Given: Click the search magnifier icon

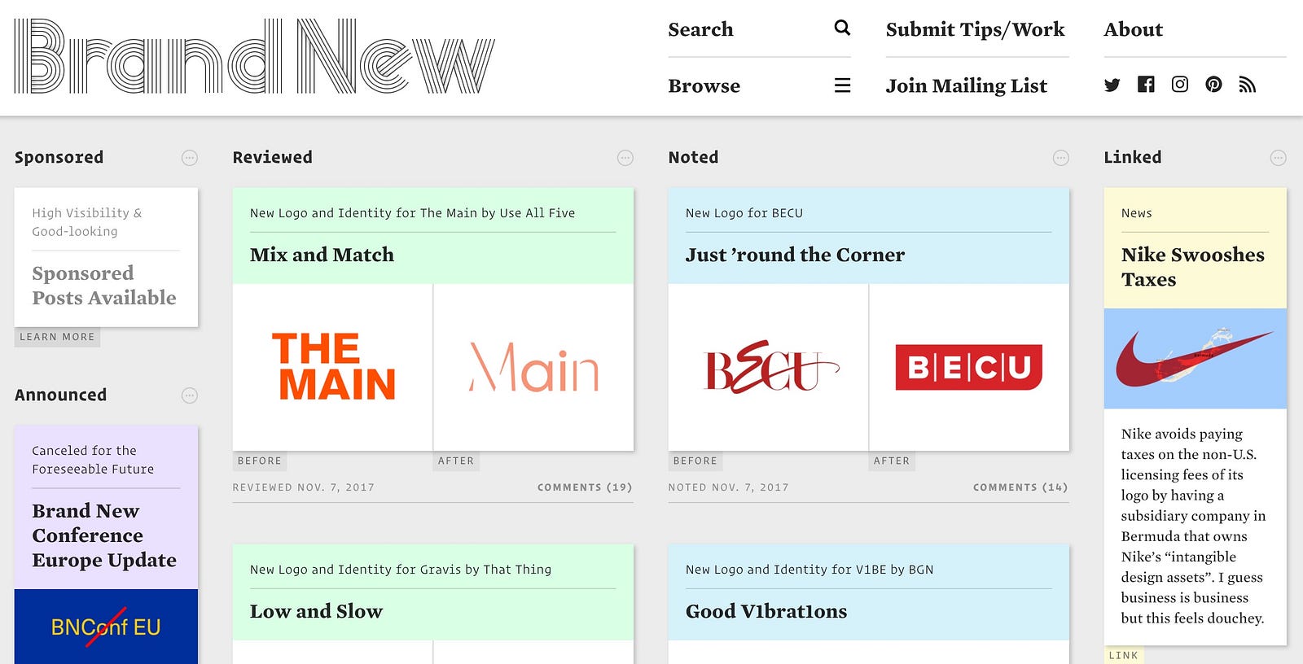Looking at the screenshot, I should (x=842, y=28).
